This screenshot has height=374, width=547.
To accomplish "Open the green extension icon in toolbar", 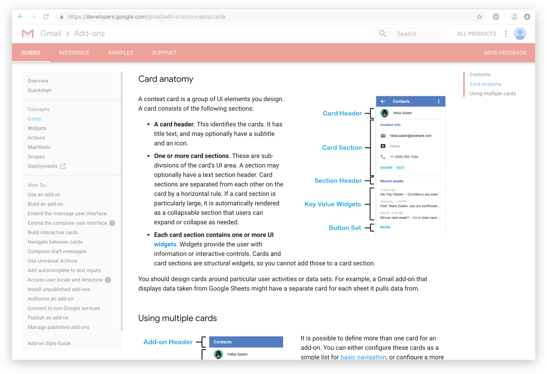I will click(x=496, y=17).
